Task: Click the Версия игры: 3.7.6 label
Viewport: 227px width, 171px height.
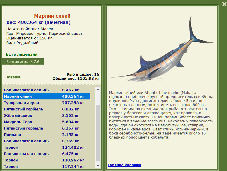Action: pyautogui.click(x=23, y=62)
